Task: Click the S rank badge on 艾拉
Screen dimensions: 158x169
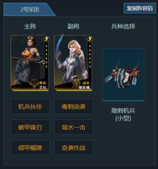Action: [46, 39]
